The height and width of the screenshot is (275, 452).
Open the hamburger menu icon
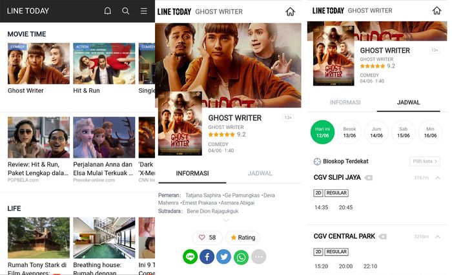[x=143, y=11]
